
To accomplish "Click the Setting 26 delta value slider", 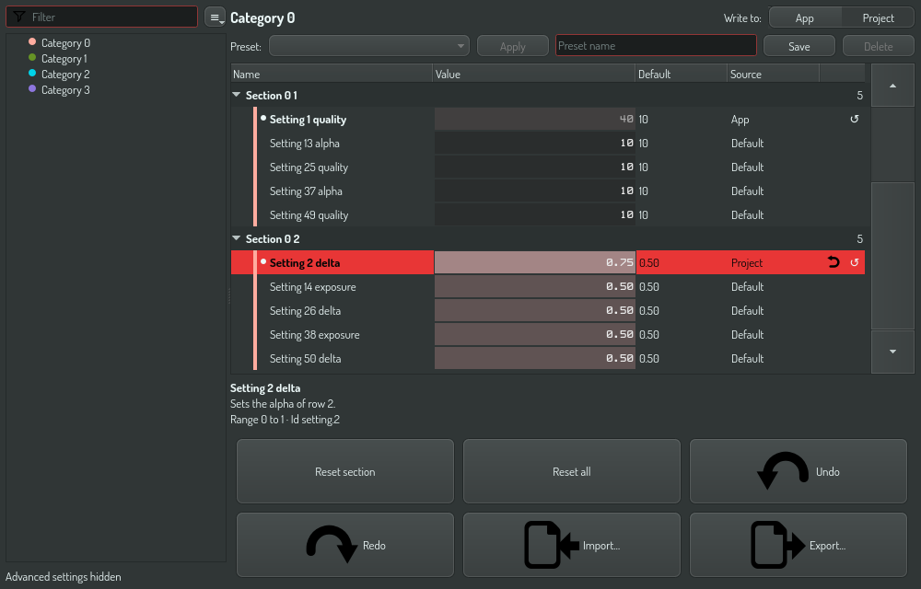I will pyautogui.click(x=534, y=310).
